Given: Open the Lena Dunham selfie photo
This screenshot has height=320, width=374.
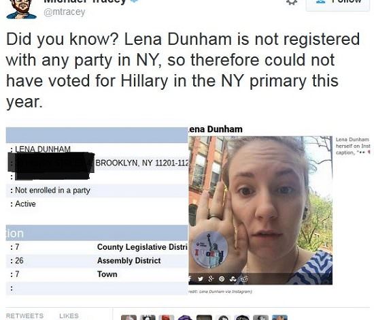Looking at the screenshot, I should pos(260,210).
